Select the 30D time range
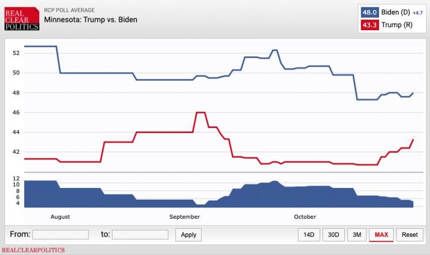This screenshot has width=430, height=255. coord(333,234)
